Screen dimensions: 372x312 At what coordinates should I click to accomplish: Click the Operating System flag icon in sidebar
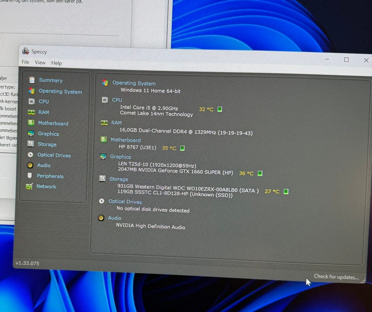[32, 91]
